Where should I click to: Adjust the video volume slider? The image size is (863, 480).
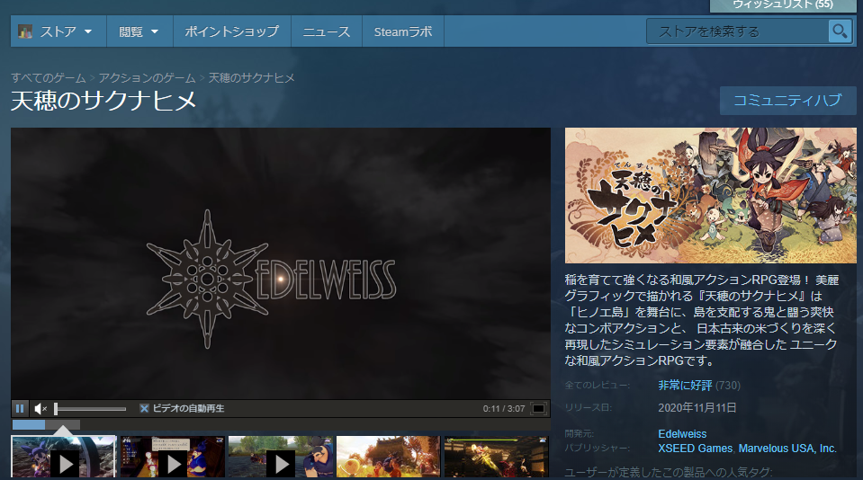pos(90,408)
